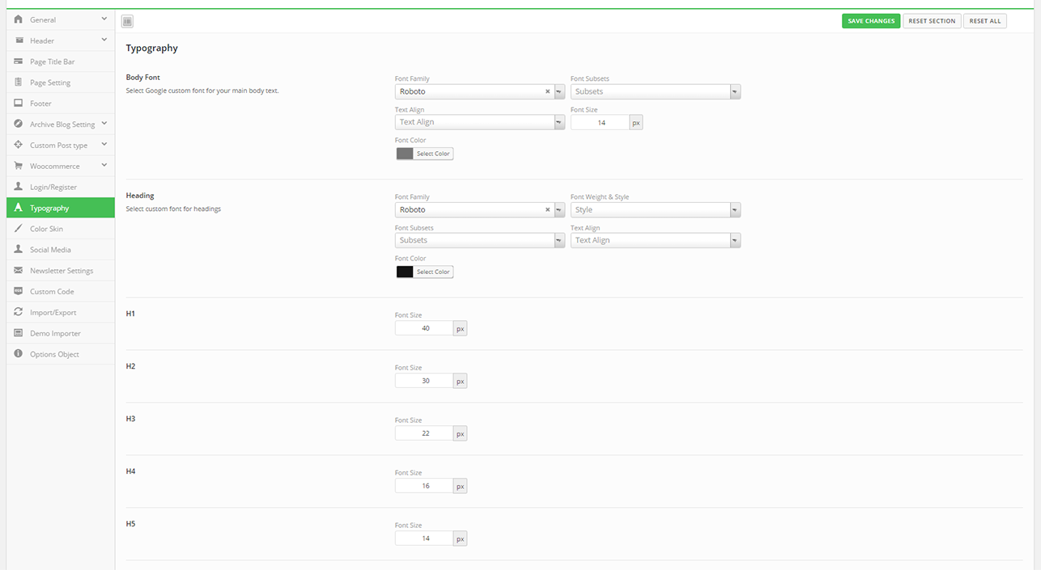Click the H1 Font Size field

424,328
